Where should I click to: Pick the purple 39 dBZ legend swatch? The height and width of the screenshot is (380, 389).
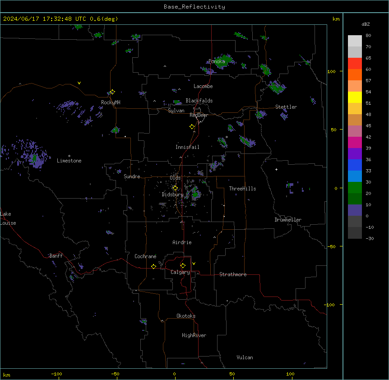click(355, 153)
